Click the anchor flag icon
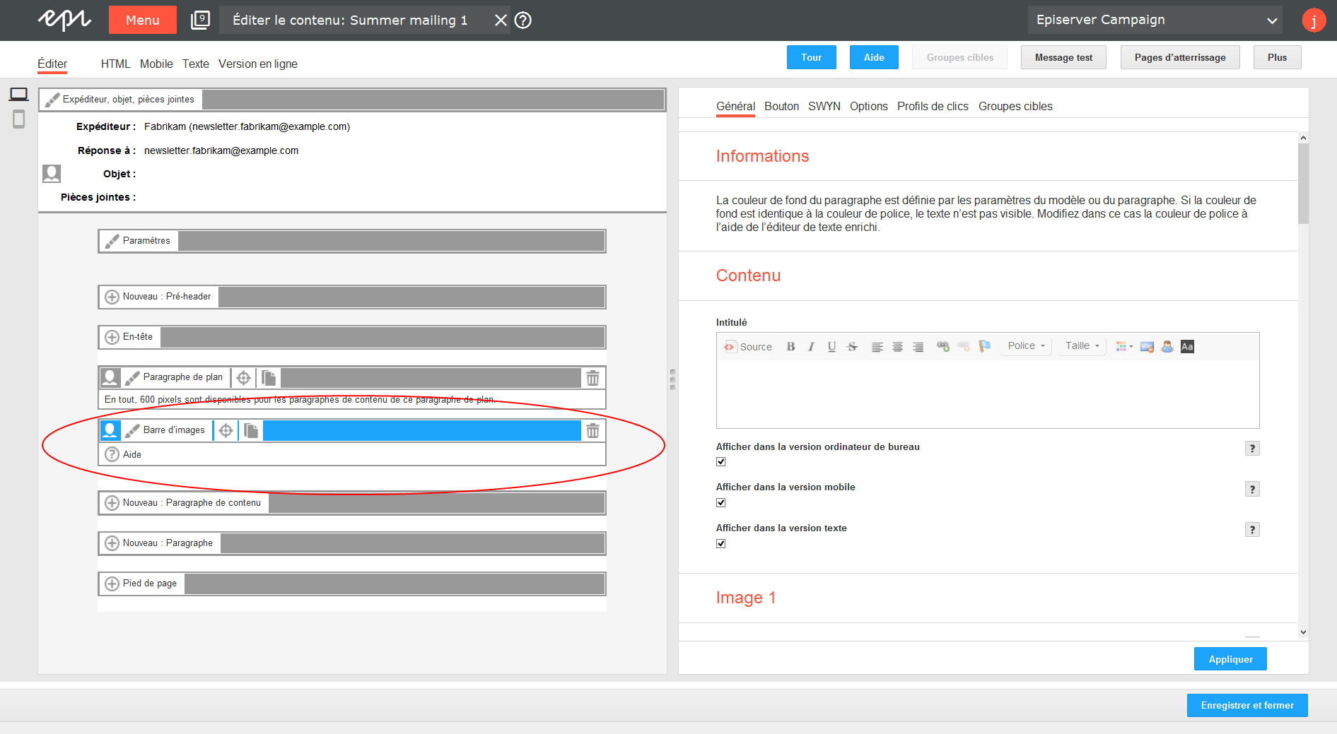The width and height of the screenshot is (1337, 734). click(x=984, y=347)
